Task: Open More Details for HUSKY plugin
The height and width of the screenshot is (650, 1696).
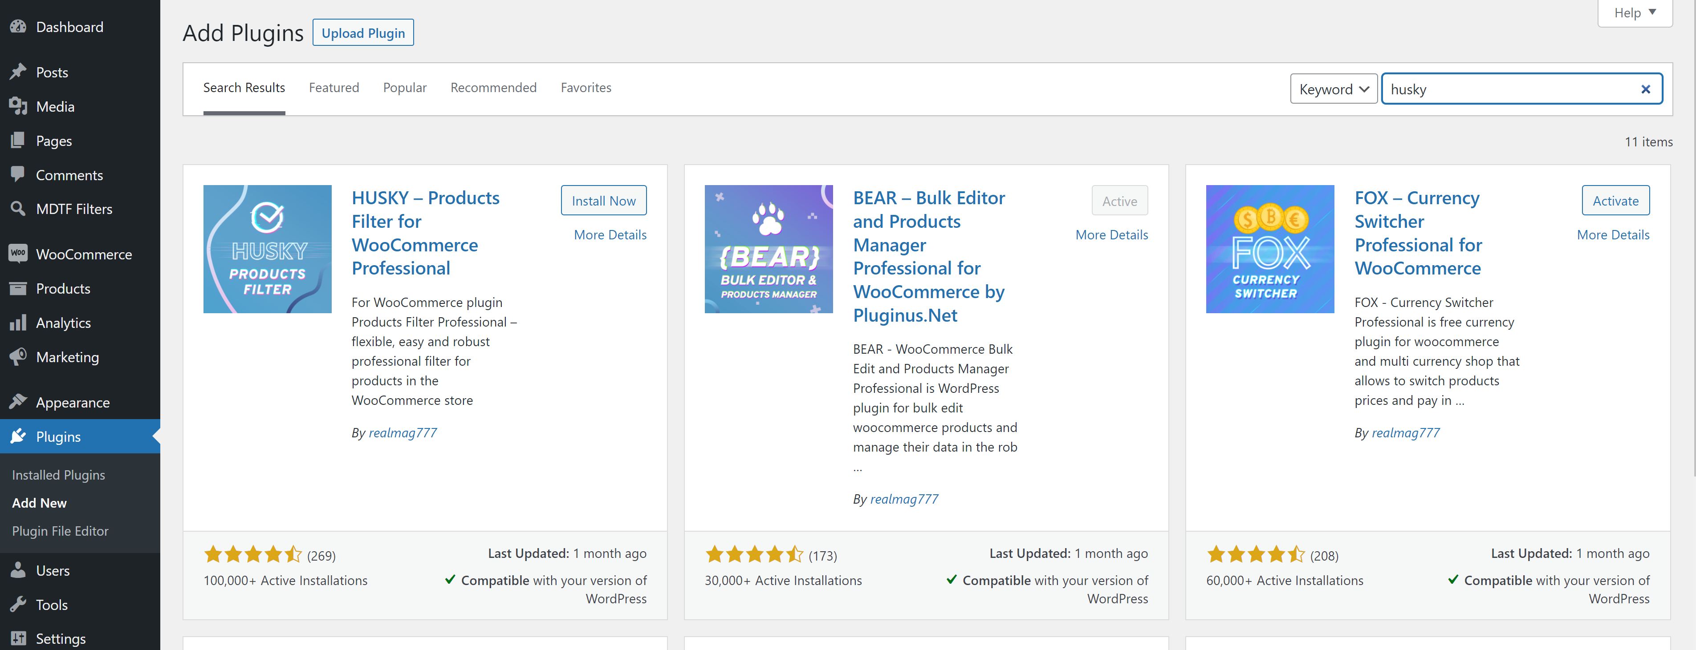Action: 610,234
